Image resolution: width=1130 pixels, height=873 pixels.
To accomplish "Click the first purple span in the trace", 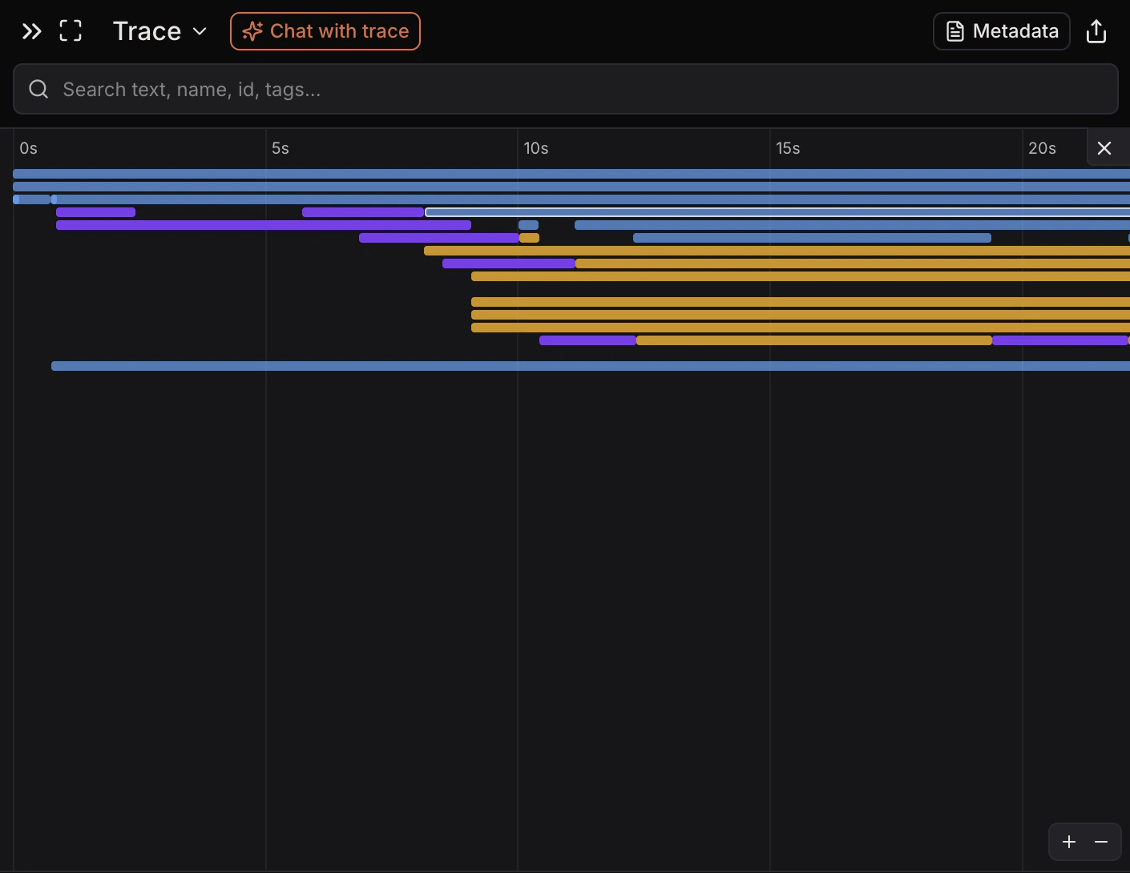I will pos(95,212).
